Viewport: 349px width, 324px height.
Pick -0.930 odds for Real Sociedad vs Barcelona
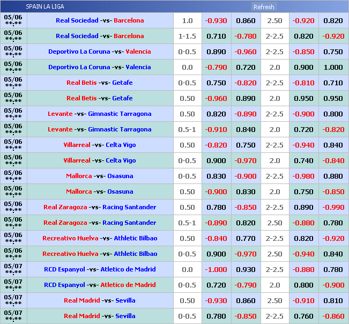216,20
